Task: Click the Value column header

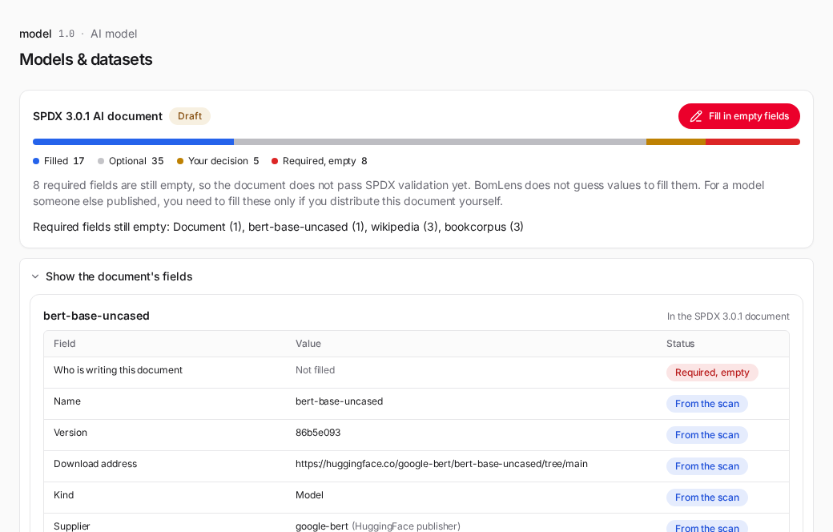Action: point(308,344)
